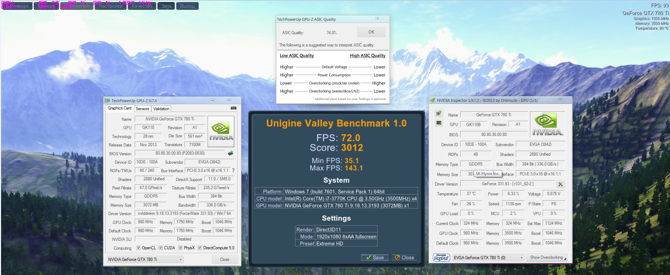670x275 pixels.
Task: Click the 235.2 GTexel/s Texture Fillrate value
Action: click(x=216, y=188)
